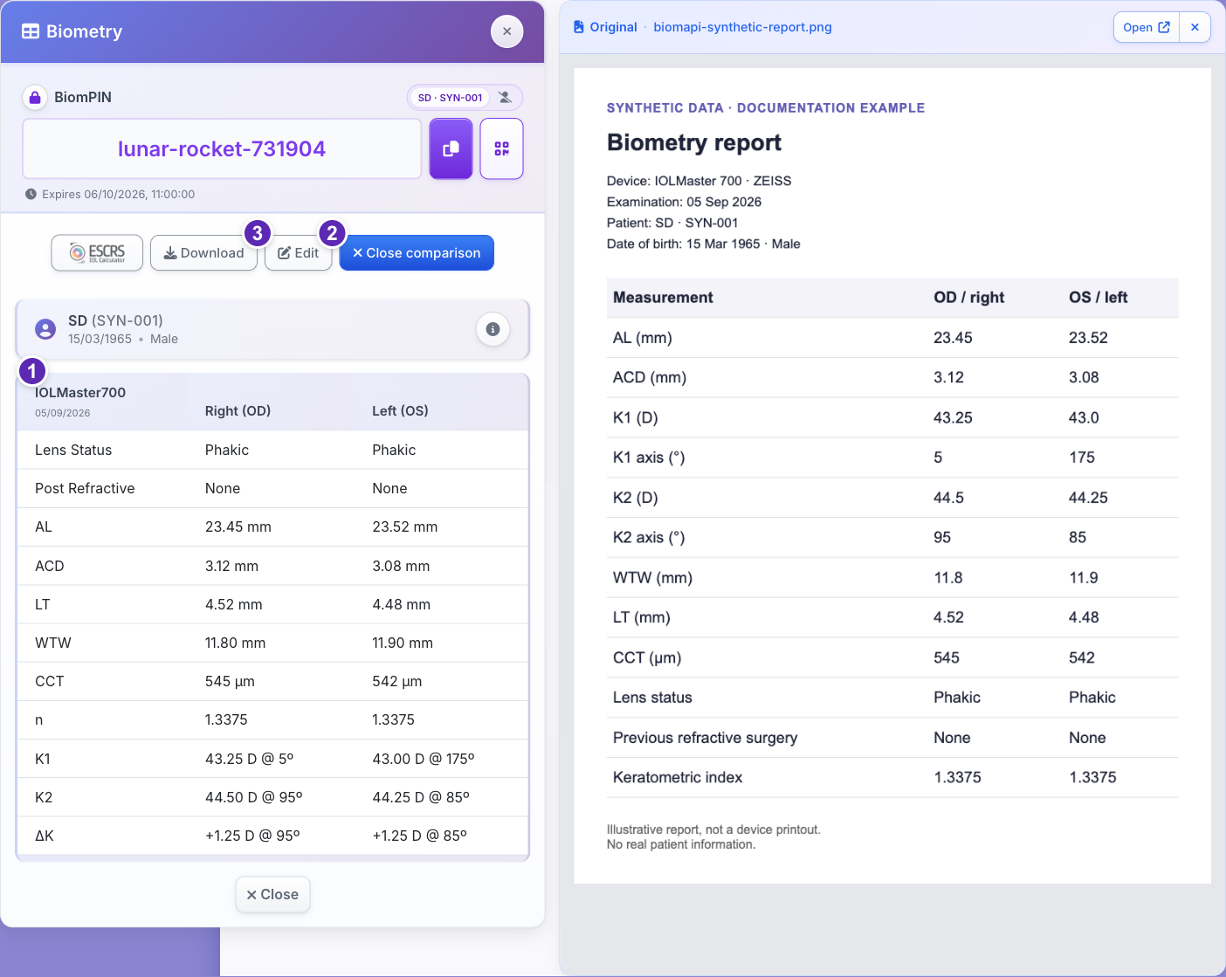
Task: Click the left eye CCT 542 µm value
Action: (397, 681)
